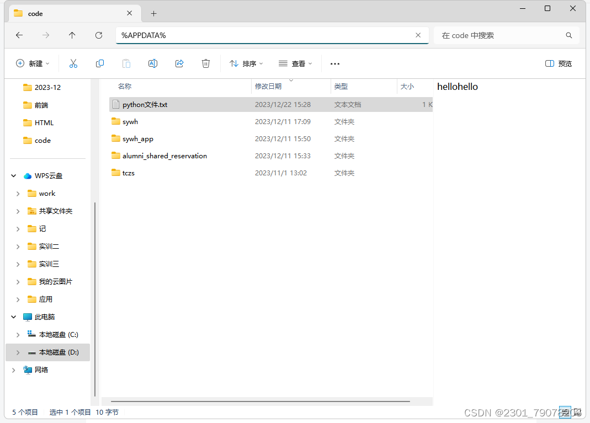The image size is (590, 423).
Task: Go up one folder level
Action: tap(72, 35)
